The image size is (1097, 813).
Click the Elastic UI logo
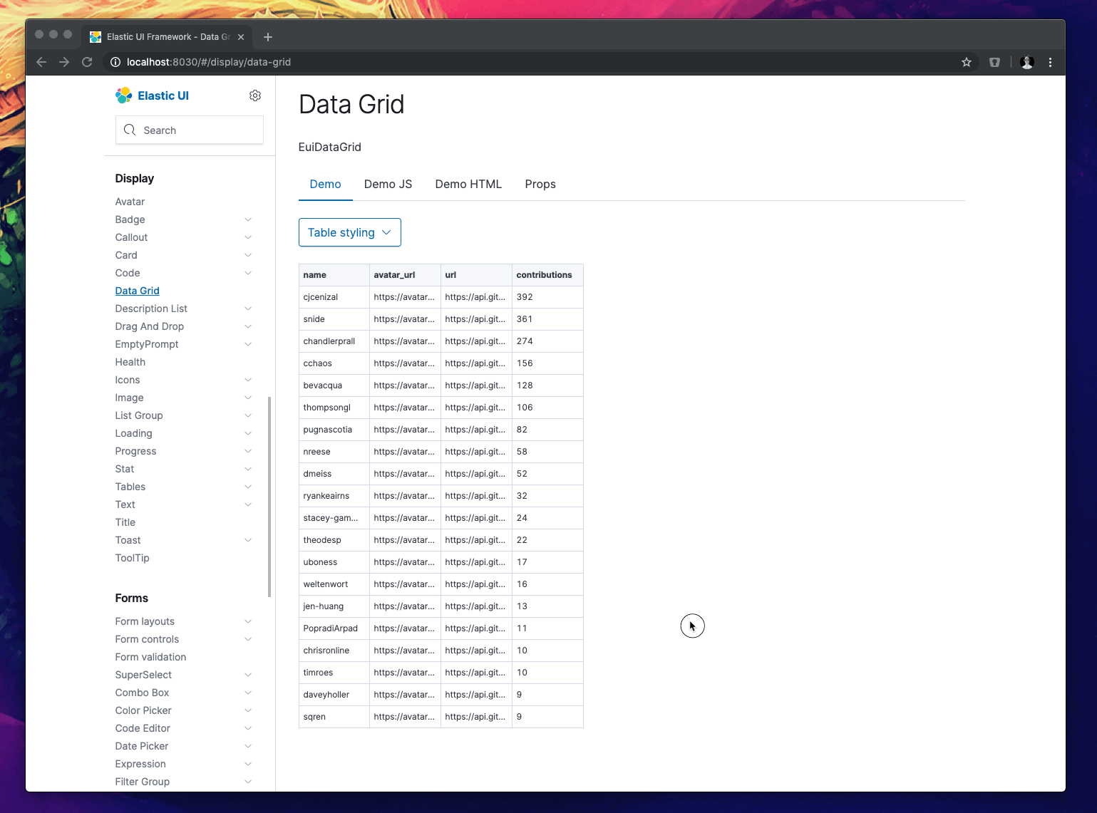pos(124,95)
